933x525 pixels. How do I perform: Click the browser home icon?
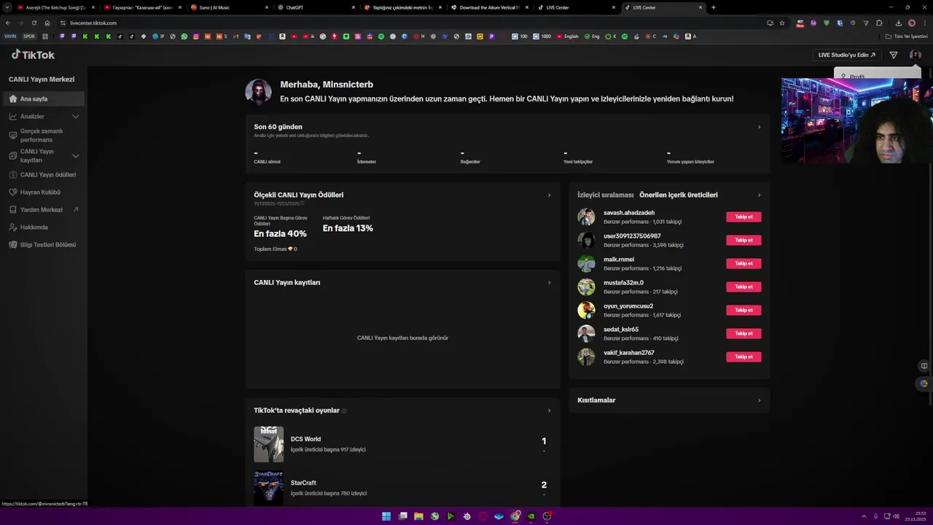[47, 23]
